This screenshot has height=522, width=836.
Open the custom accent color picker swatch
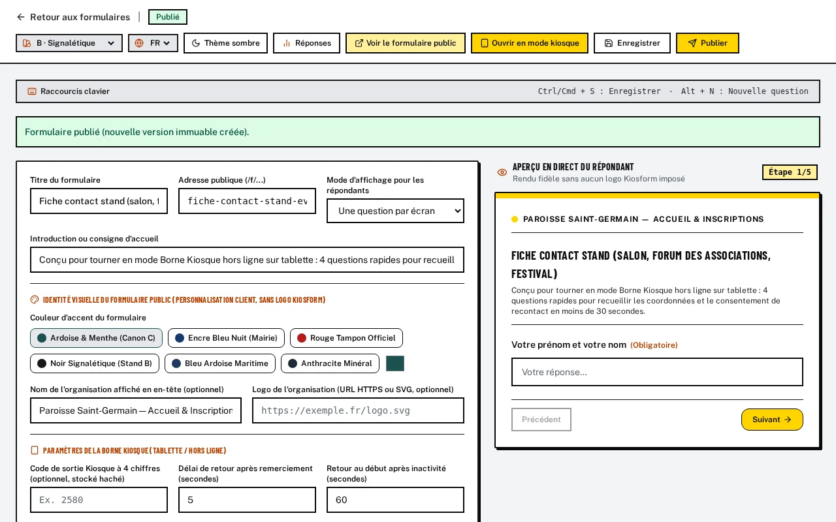tap(395, 363)
